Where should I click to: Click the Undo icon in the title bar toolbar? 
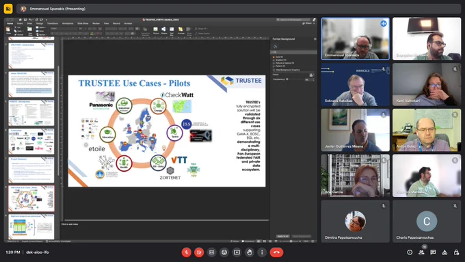click(x=30, y=20)
